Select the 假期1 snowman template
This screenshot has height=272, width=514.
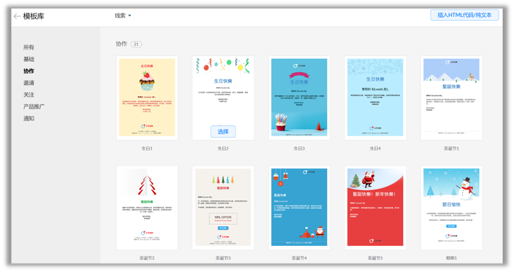(x=452, y=207)
